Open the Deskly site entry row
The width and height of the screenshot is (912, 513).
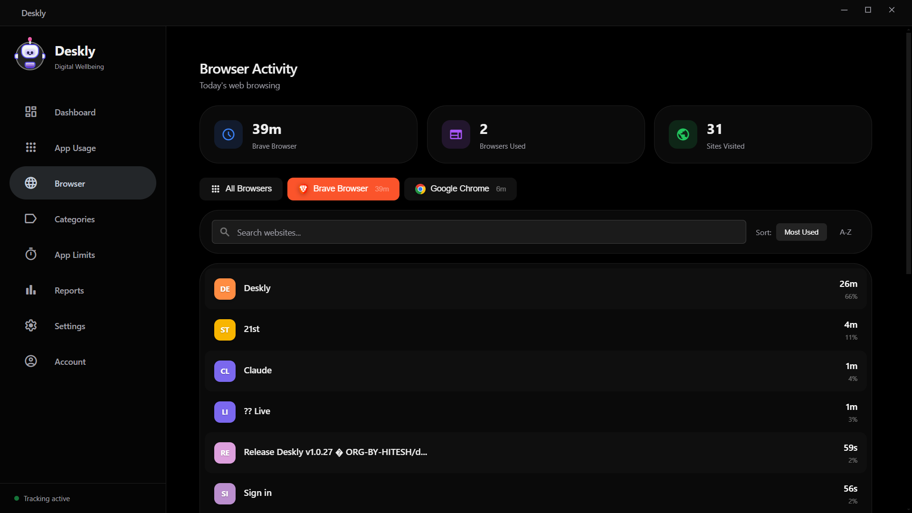click(x=535, y=289)
